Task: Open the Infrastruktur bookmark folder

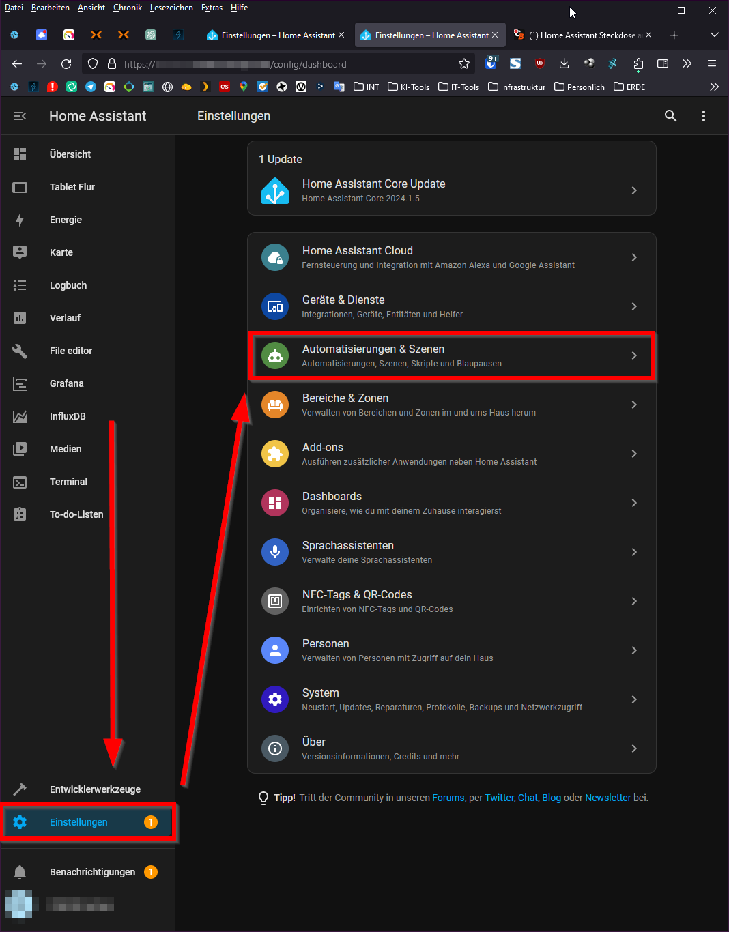Action: click(x=517, y=87)
